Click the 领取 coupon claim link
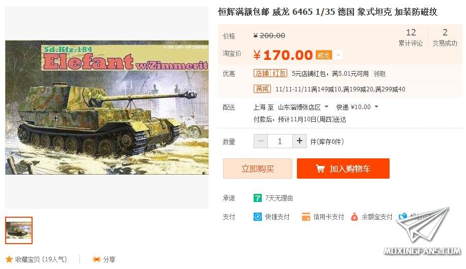 coord(379,74)
